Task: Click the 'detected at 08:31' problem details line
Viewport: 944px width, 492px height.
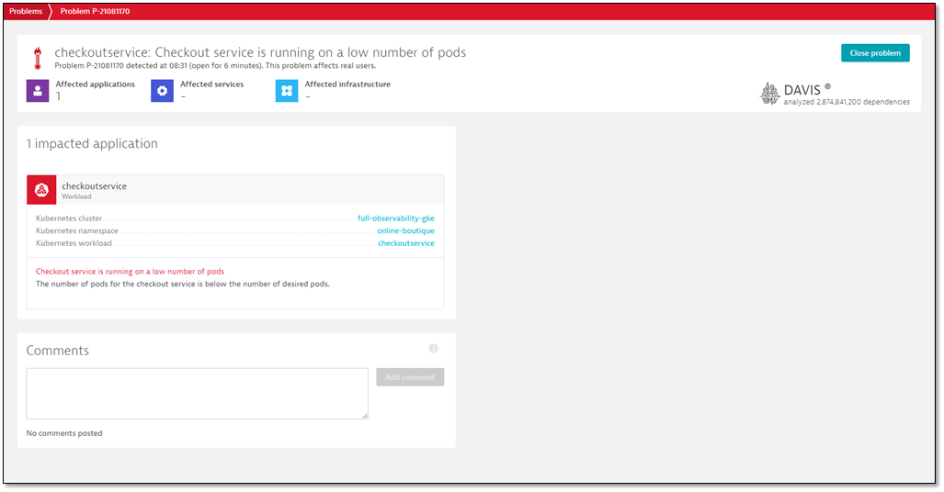Action: tap(215, 65)
